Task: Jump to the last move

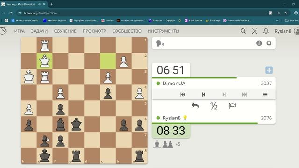Action: click(x=245, y=94)
